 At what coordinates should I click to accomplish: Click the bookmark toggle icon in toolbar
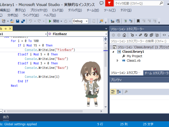pyautogui.click(x=138, y=21)
